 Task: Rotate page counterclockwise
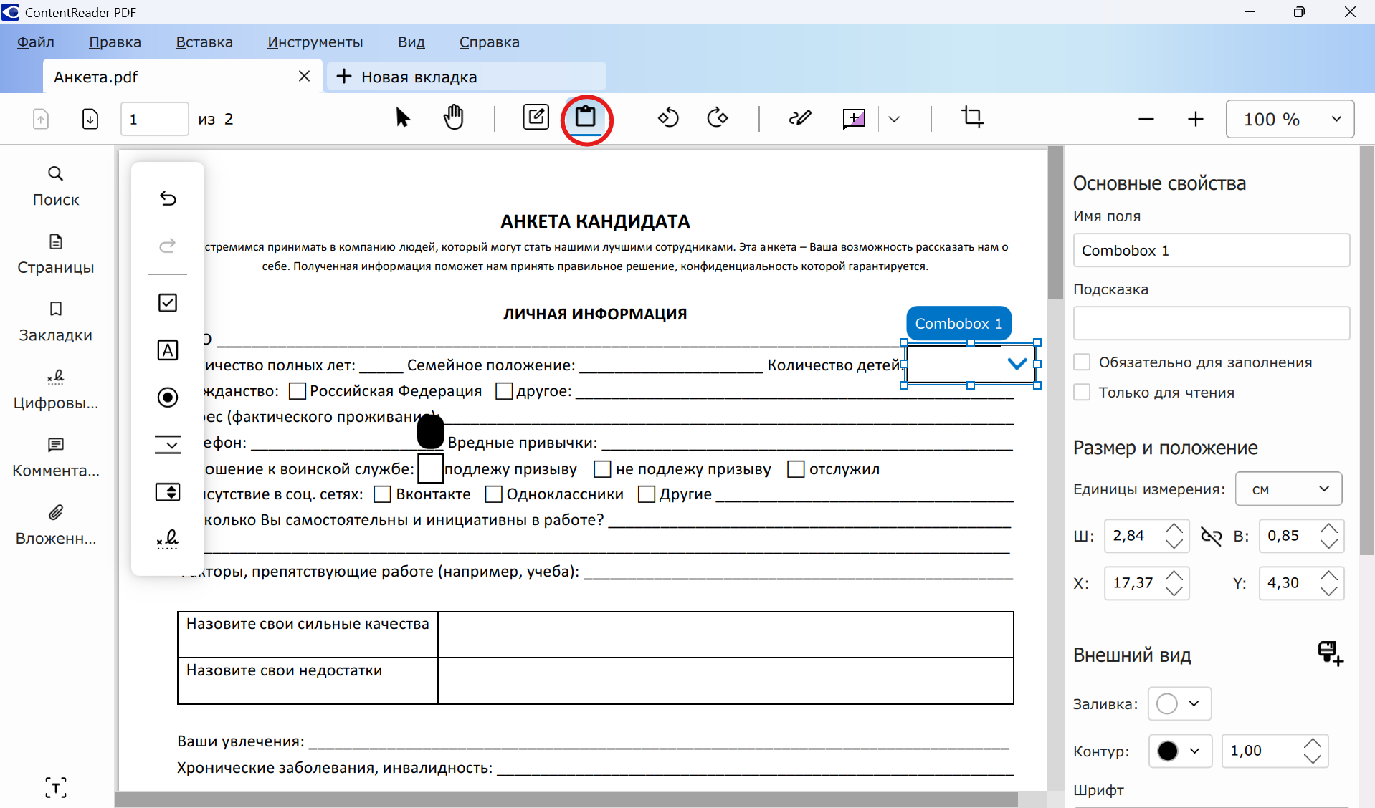tap(667, 117)
